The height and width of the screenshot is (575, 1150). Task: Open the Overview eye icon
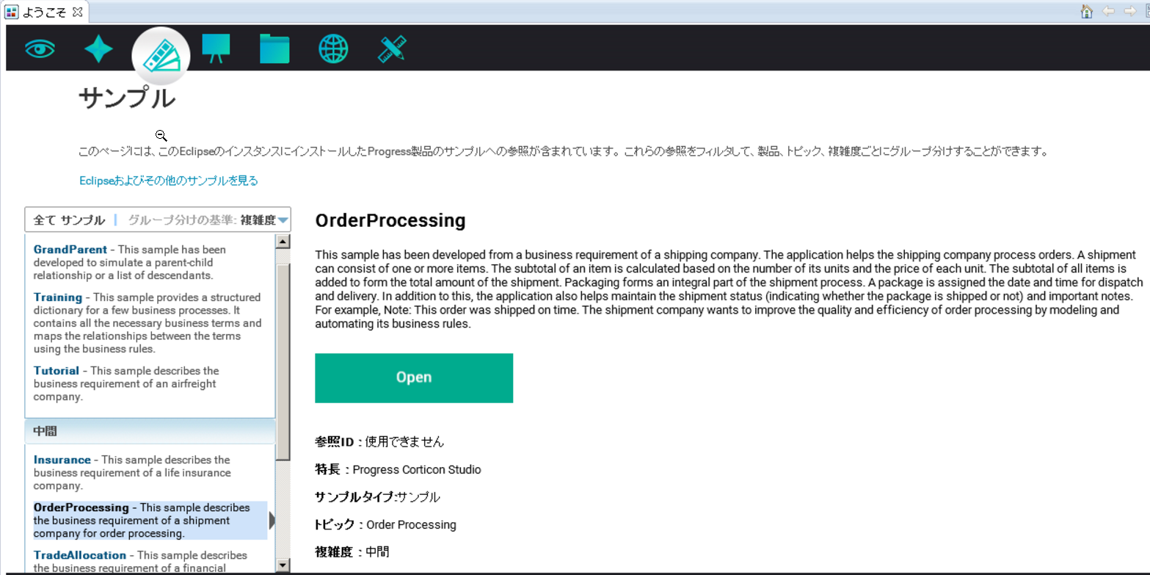coord(40,49)
